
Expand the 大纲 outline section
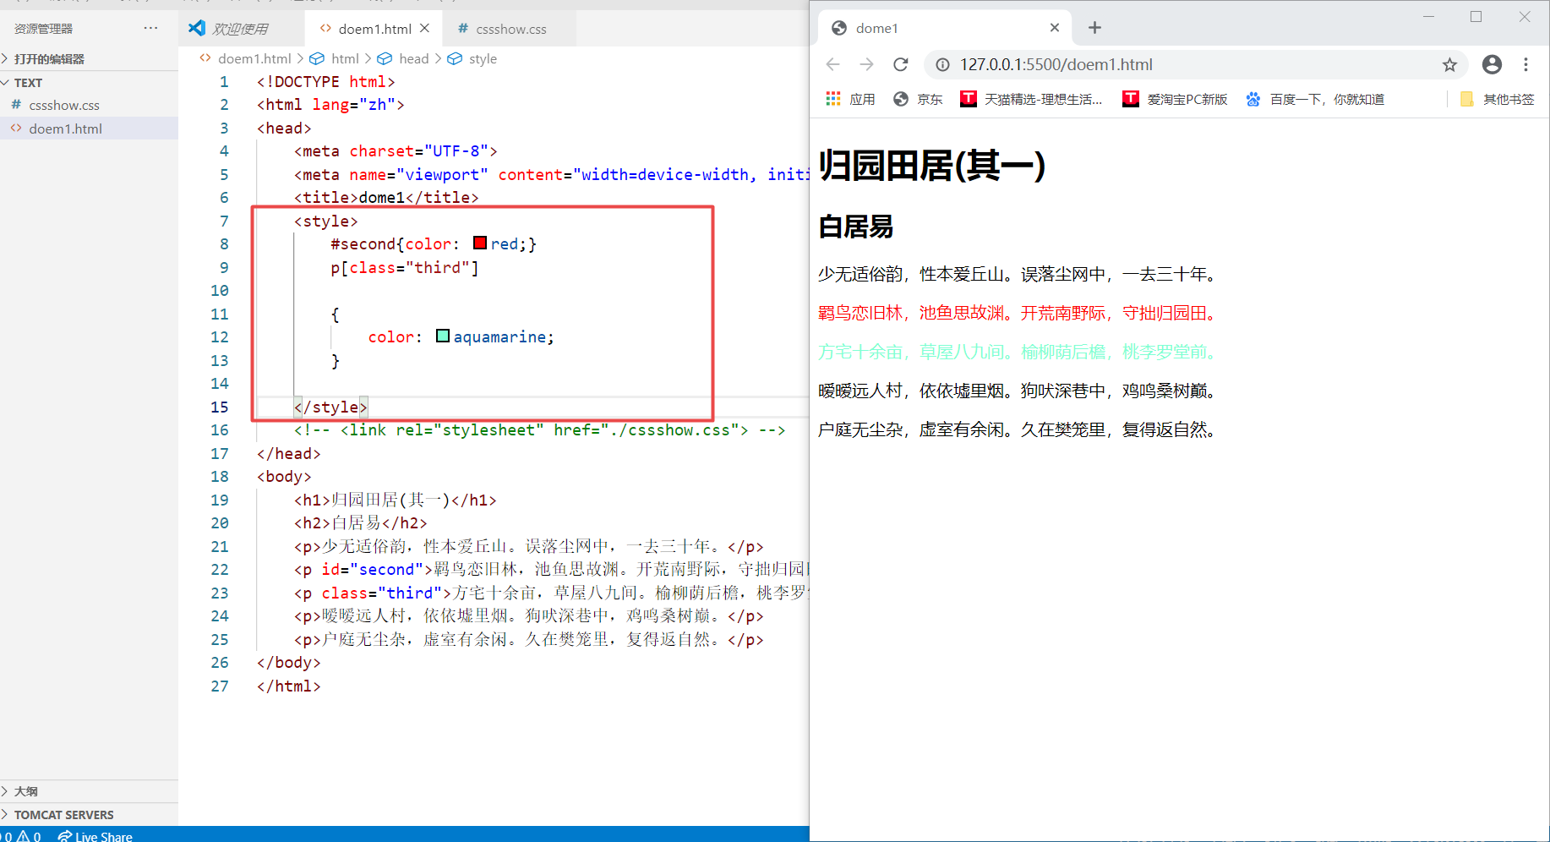tap(25, 790)
